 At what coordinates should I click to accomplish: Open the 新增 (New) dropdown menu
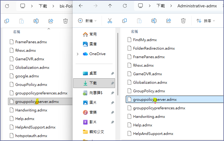tap(87, 21)
